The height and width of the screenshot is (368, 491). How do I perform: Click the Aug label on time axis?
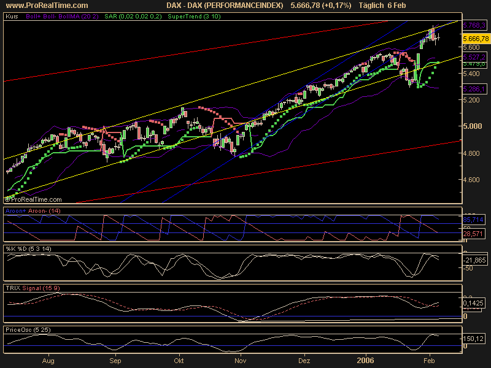pos(48,361)
